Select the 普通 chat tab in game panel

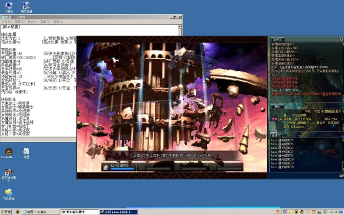[276, 135]
